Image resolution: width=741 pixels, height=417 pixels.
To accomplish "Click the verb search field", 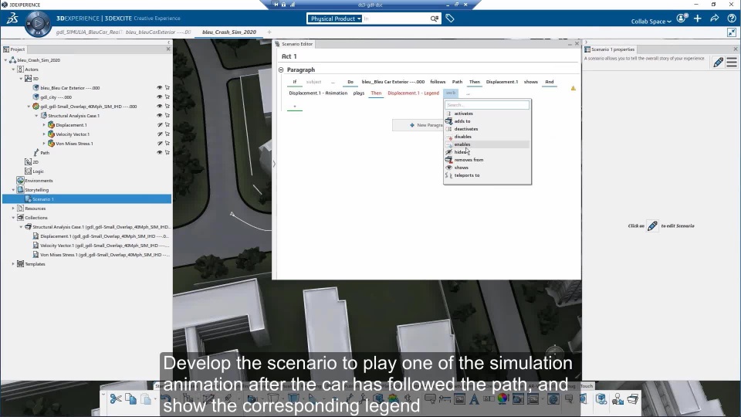I will coord(487,105).
